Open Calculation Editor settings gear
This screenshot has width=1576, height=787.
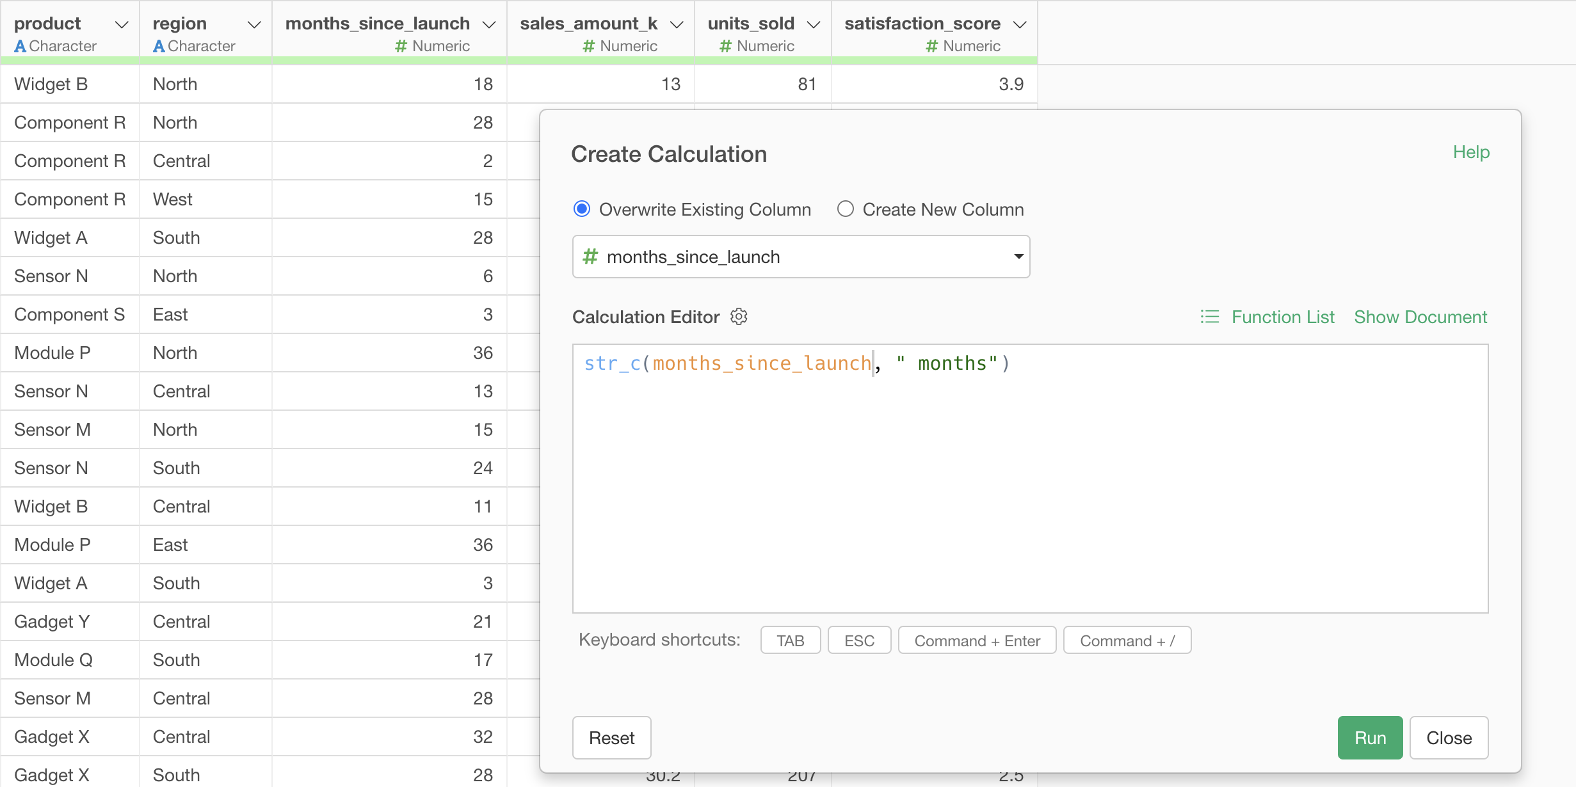pos(739,317)
